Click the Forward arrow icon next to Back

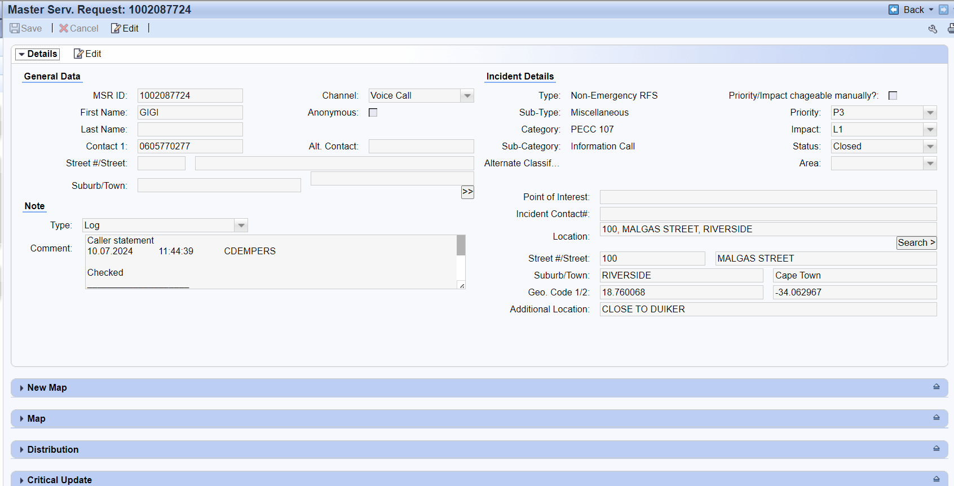click(943, 10)
